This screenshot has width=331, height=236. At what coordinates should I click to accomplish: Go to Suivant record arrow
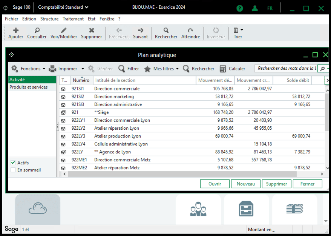[140, 31]
